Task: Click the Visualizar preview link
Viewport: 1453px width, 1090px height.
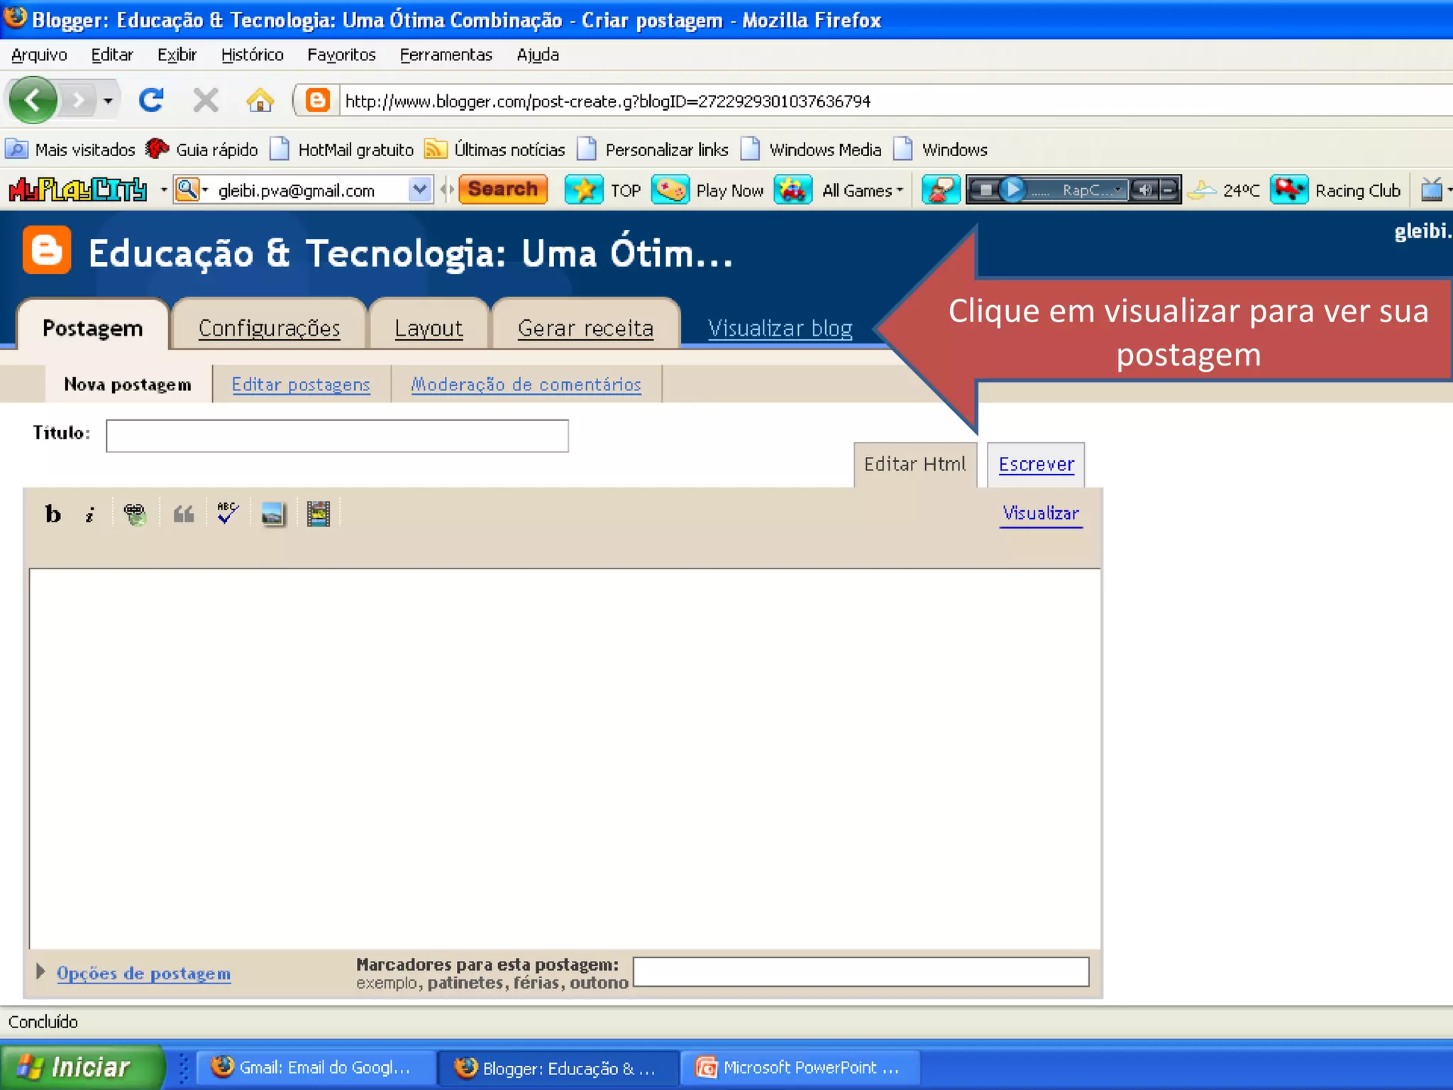Action: pyautogui.click(x=1040, y=513)
